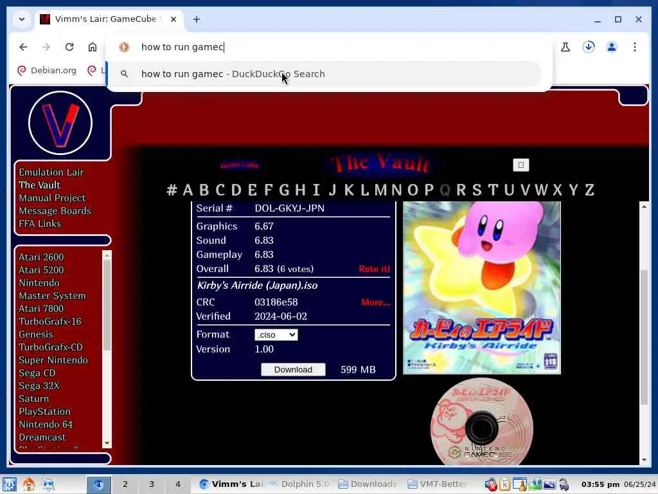Browse vault games under the # symbol
This screenshot has width=658, height=494.
tap(172, 190)
